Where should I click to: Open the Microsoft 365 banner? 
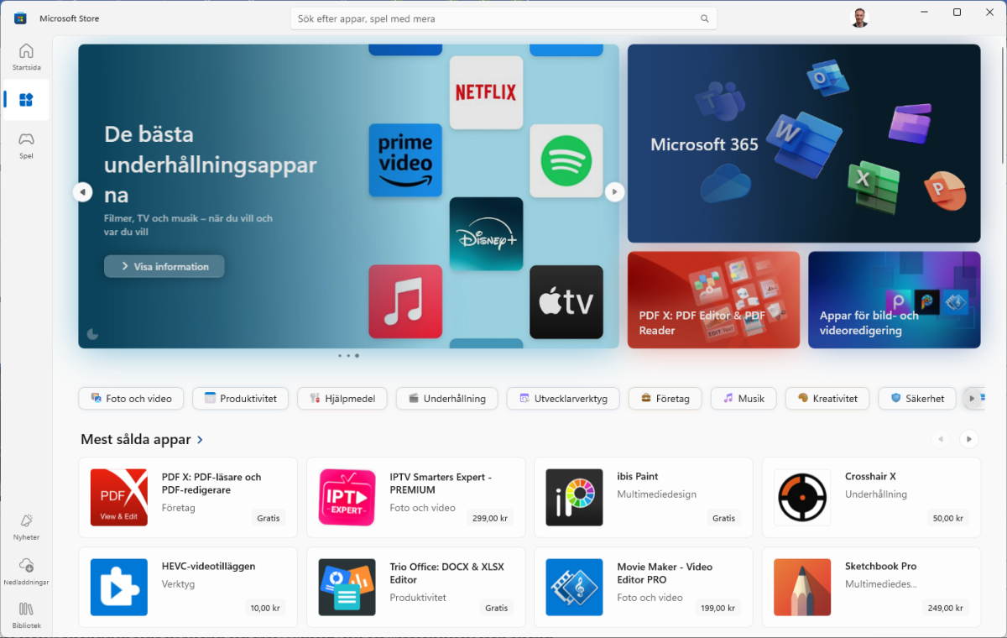803,144
